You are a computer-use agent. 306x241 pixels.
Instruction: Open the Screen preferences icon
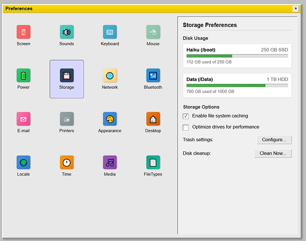(23, 32)
